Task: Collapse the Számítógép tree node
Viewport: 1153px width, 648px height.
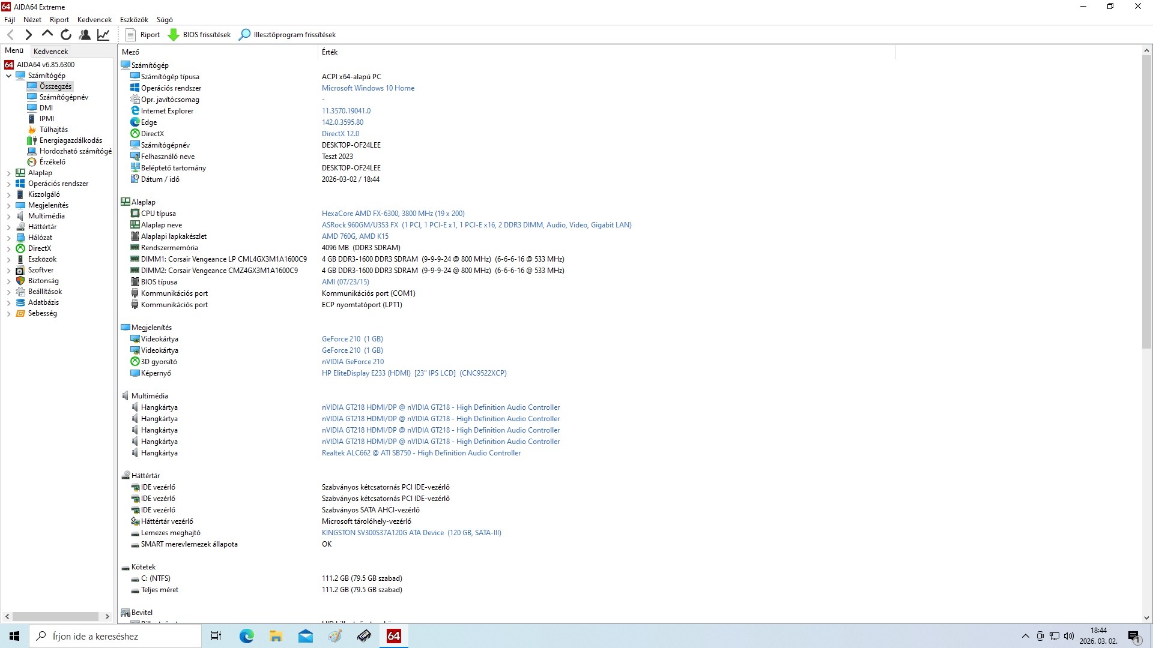Action: [x=9, y=76]
